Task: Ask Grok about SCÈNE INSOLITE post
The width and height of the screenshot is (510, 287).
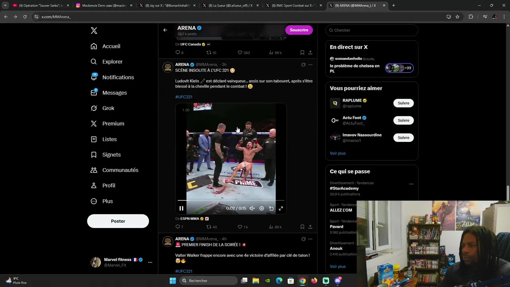Action: (303, 65)
